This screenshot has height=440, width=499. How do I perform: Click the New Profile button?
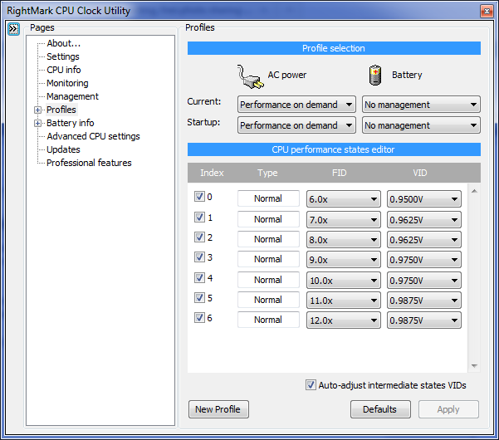pyautogui.click(x=218, y=409)
